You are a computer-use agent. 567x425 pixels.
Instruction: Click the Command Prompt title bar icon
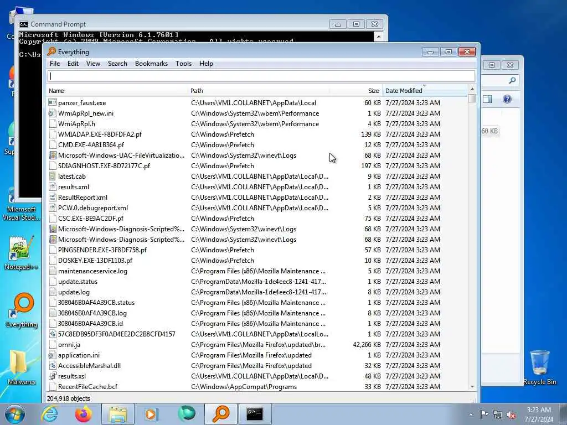[24, 24]
